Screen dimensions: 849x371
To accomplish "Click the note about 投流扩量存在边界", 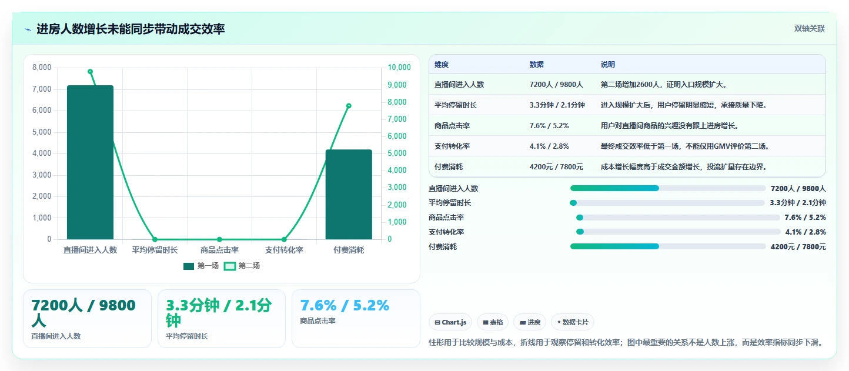I will coord(684,167).
